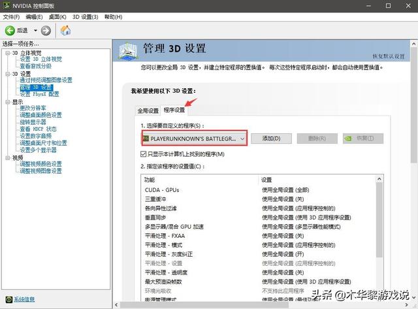Select 调整桌面尺寸和位置 tree item
Image resolution: width=418 pixels, height=309 pixels.
coord(43,143)
